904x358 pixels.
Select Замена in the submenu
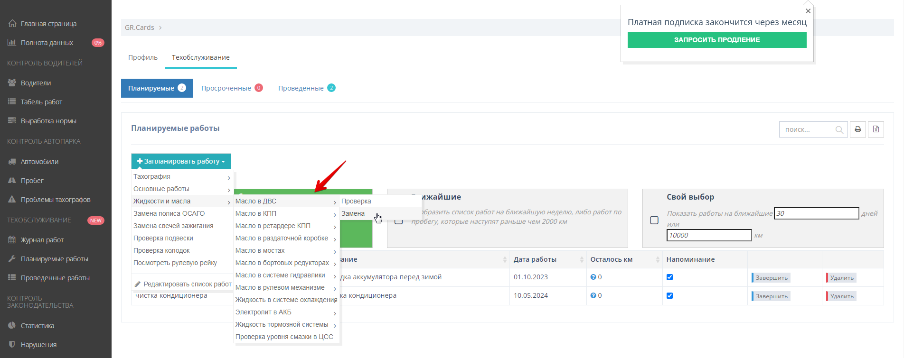(x=380, y=213)
